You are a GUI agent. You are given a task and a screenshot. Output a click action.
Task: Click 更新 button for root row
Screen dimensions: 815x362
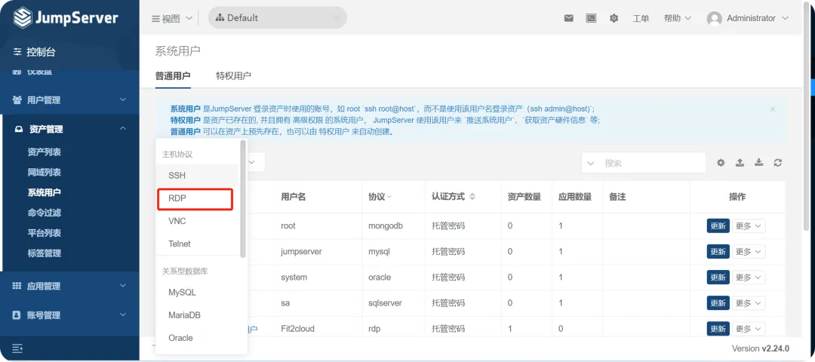718,226
